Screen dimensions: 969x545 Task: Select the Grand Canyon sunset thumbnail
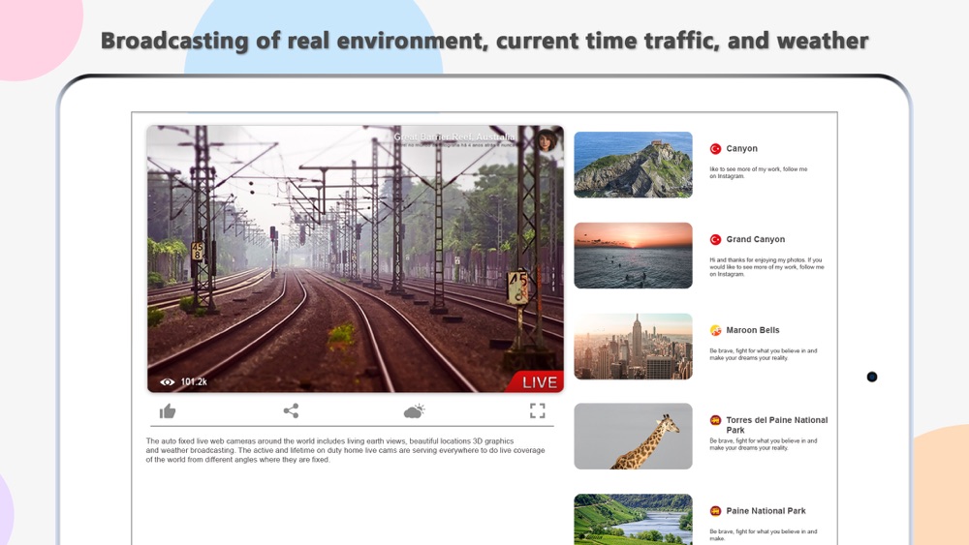(633, 256)
